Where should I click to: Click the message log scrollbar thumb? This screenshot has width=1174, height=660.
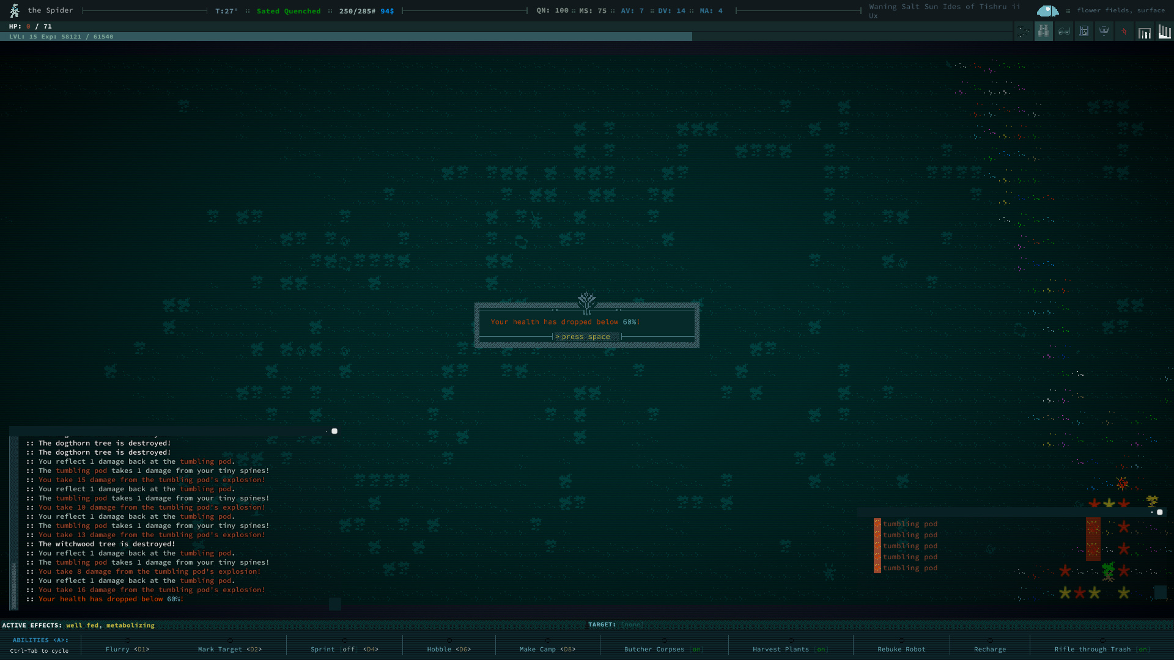pos(13,585)
